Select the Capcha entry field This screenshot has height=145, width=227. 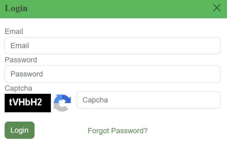[x=148, y=100]
